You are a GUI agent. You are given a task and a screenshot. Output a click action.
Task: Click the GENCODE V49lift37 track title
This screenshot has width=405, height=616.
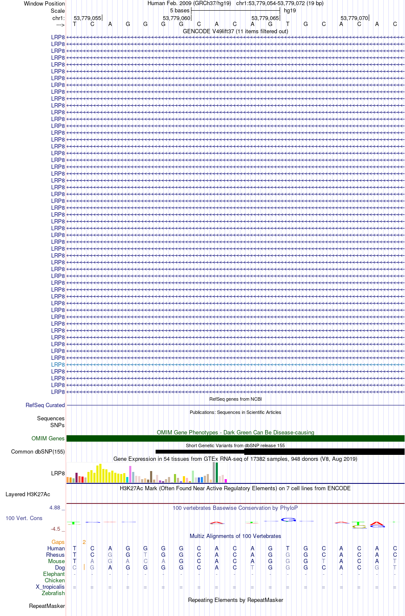coord(235,31)
